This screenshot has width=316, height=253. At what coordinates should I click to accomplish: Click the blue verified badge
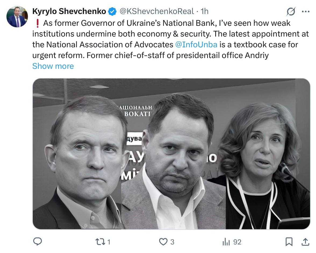112,11
